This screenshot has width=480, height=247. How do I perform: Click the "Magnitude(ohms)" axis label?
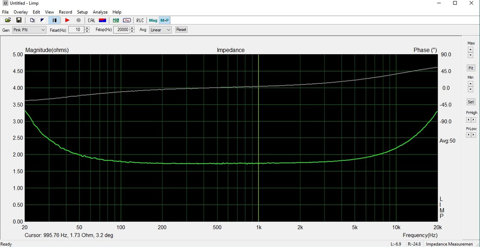coord(47,50)
